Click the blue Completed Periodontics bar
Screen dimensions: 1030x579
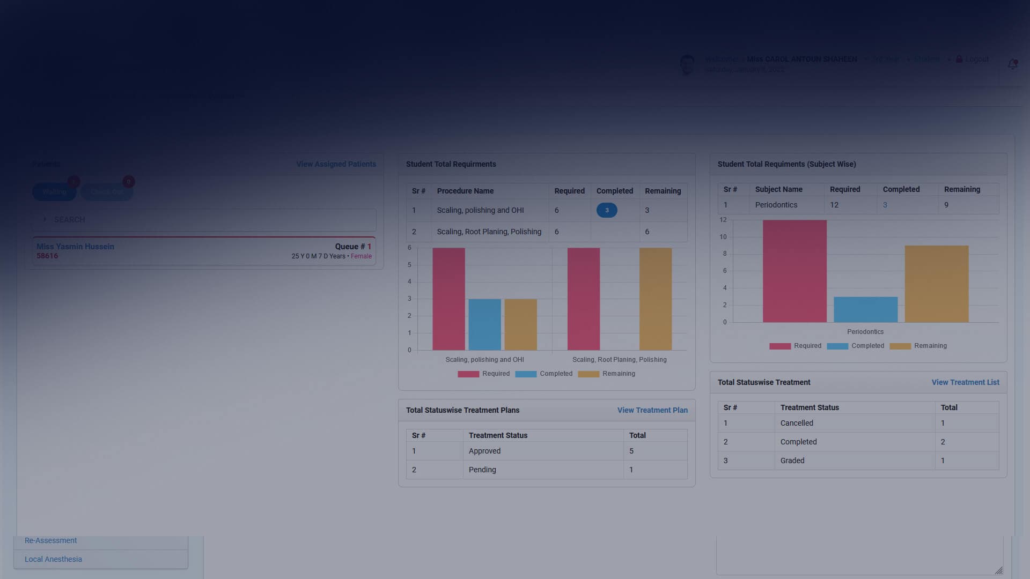[x=865, y=309]
